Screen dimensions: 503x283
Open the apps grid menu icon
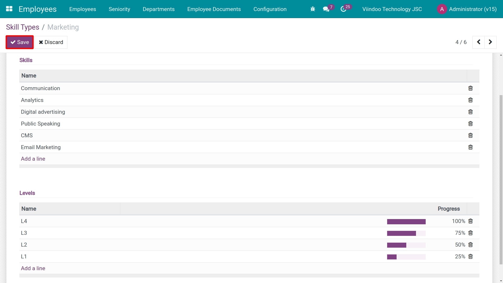coord(9,9)
